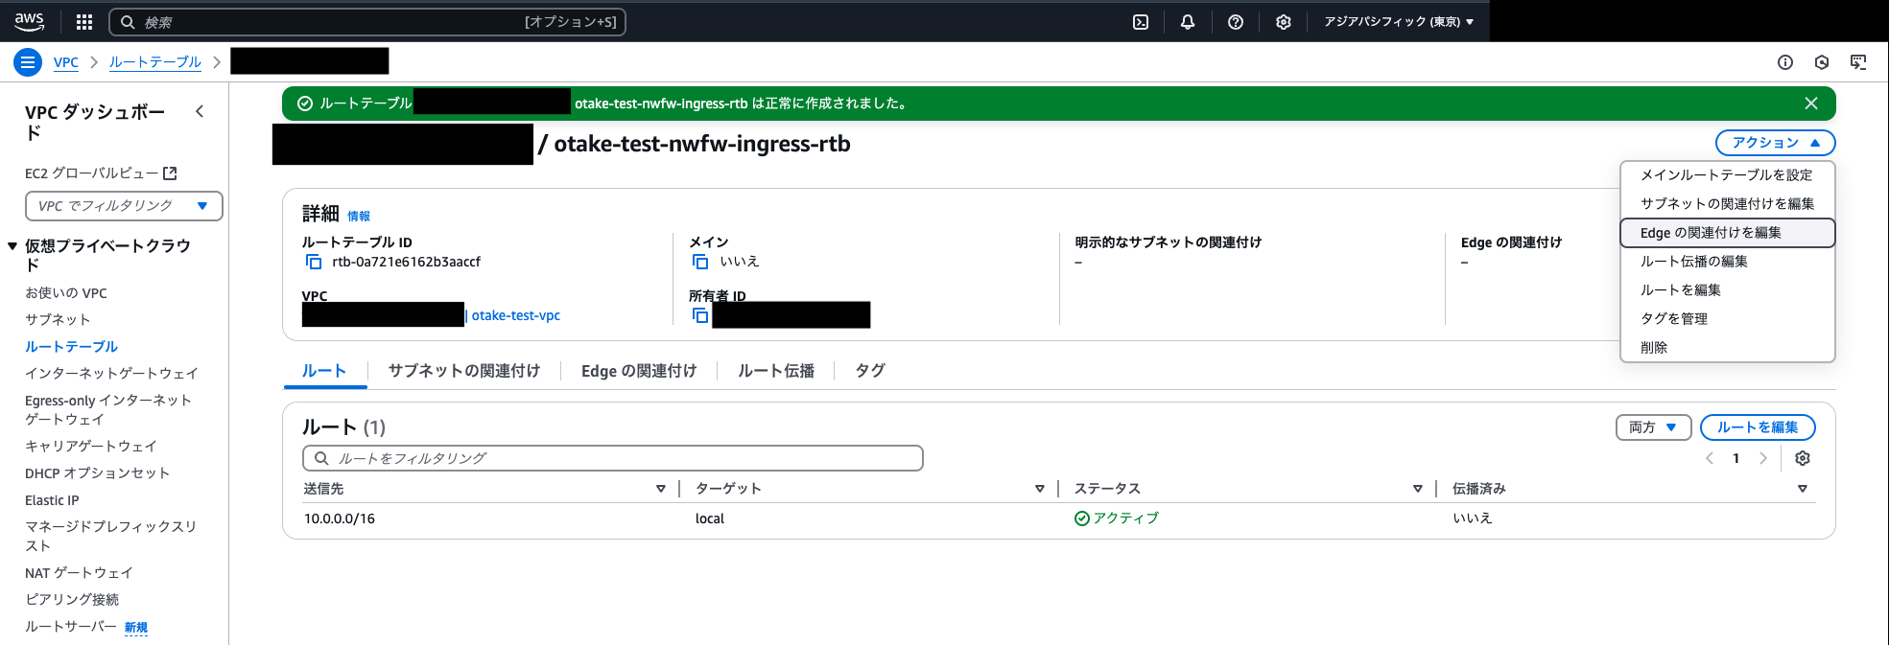
Task: Open DHCP オプションセット in sidebar
Action: 97,473
